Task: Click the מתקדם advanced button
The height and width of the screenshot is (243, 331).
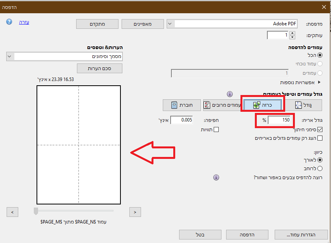Action: click(97, 24)
